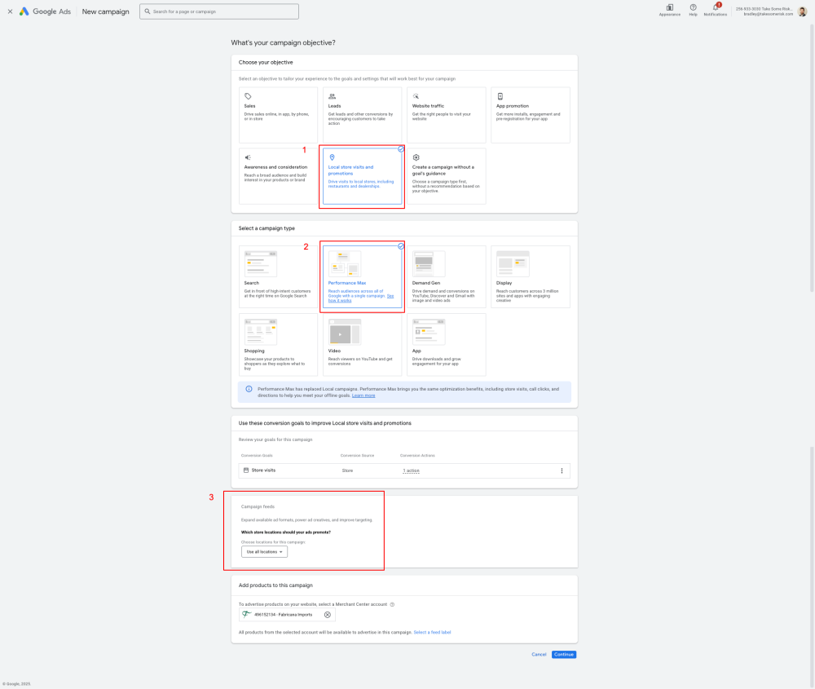
Task: Open three-dot menu for Store visits row
Action: 562,470
